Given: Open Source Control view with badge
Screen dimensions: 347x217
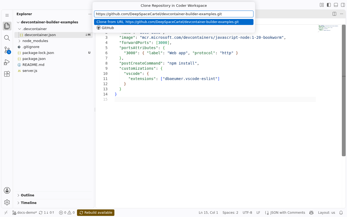Looking at the screenshot, I should tap(7, 50).
